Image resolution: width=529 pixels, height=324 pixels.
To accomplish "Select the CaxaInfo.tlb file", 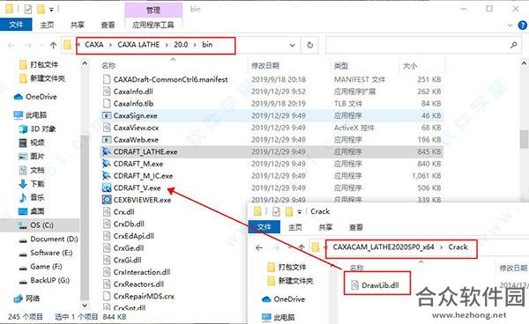I will pos(133,104).
